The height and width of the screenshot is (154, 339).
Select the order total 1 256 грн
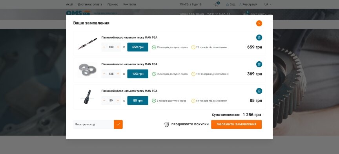252,115
